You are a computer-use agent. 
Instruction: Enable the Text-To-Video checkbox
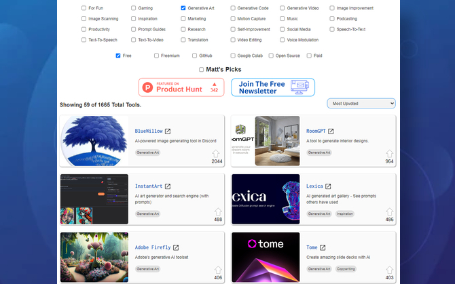click(134, 40)
